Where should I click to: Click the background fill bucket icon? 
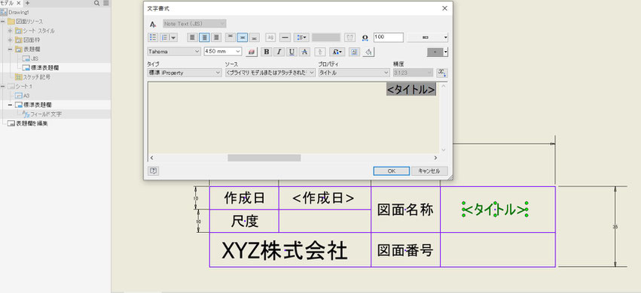(368, 52)
